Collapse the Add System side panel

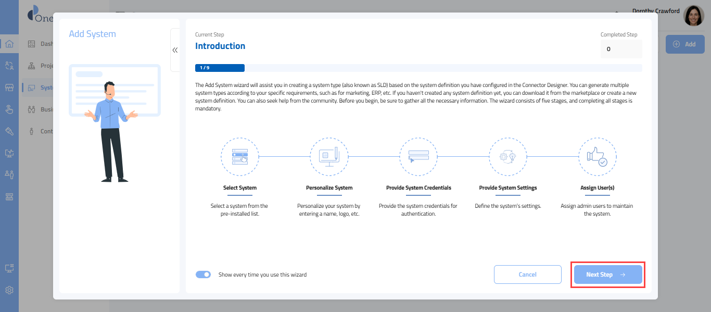click(175, 50)
